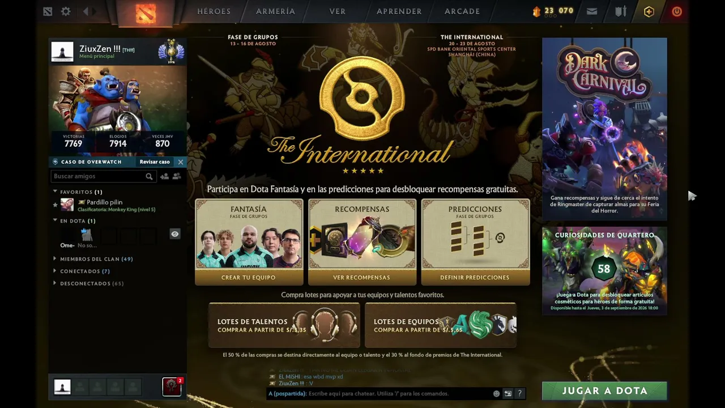
Task: Click the ZiuxZen !!! player name
Action: pos(100,49)
